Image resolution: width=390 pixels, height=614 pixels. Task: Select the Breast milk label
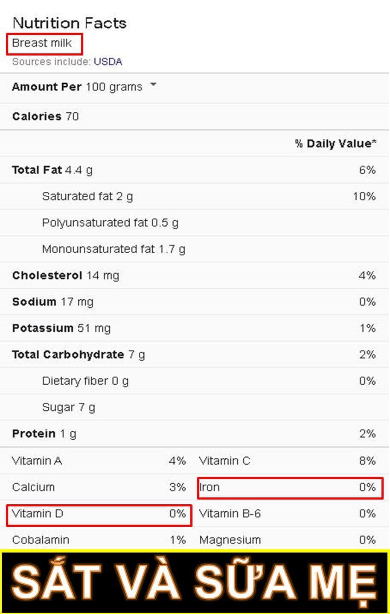(x=42, y=43)
